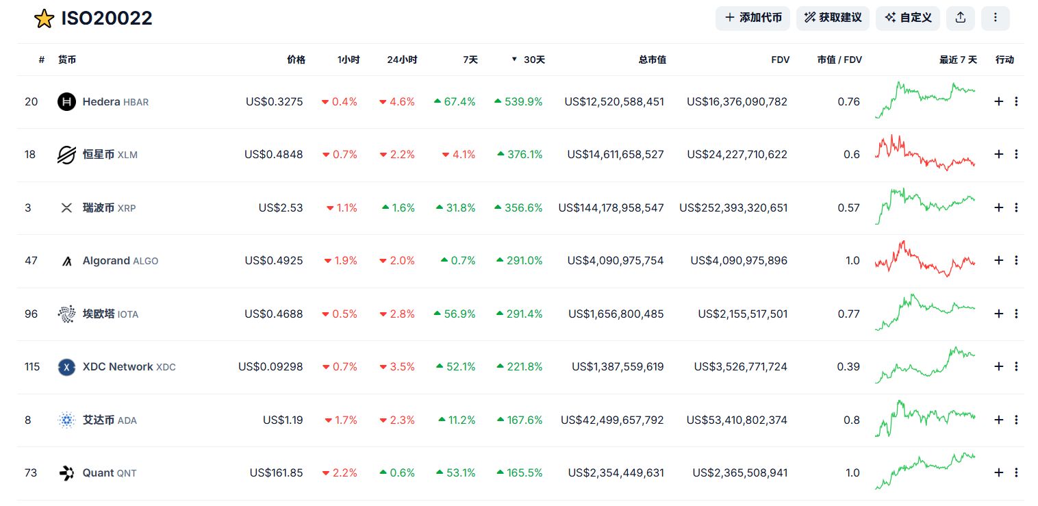Click the IOTA logo icon
1038x506 pixels.
coord(66,314)
